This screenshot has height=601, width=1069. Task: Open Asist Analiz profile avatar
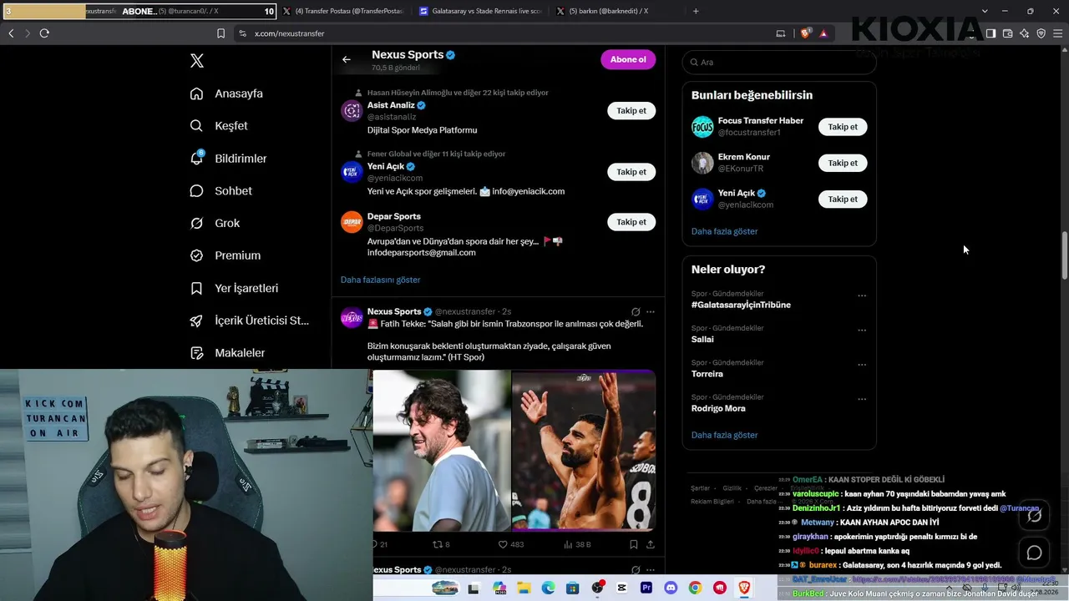(x=352, y=110)
